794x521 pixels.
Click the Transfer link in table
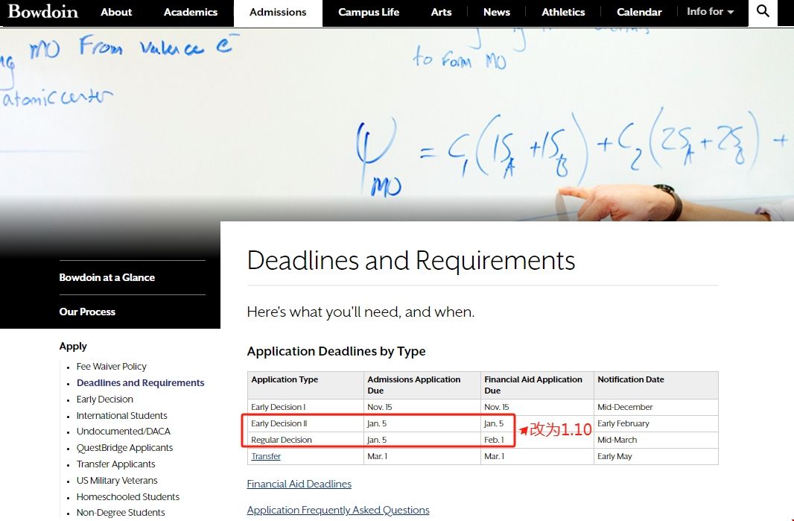tap(266, 456)
